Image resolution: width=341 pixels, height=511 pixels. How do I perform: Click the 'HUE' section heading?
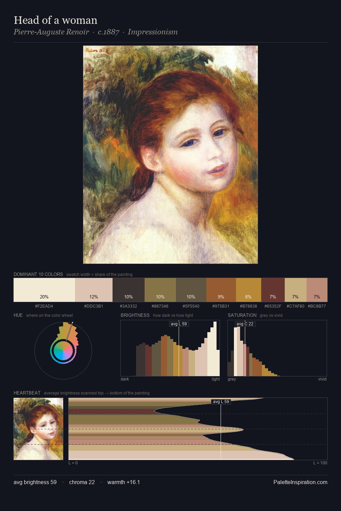(x=18, y=315)
